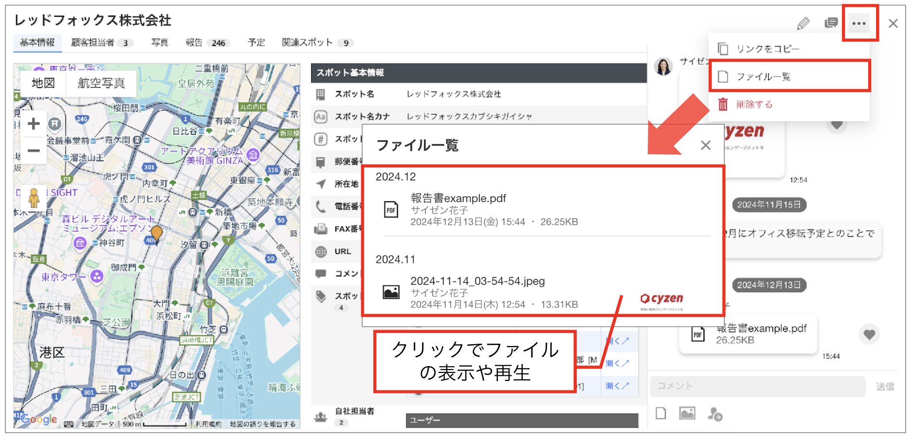
Task: Click the FAX番号 icon
Action: [320, 229]
